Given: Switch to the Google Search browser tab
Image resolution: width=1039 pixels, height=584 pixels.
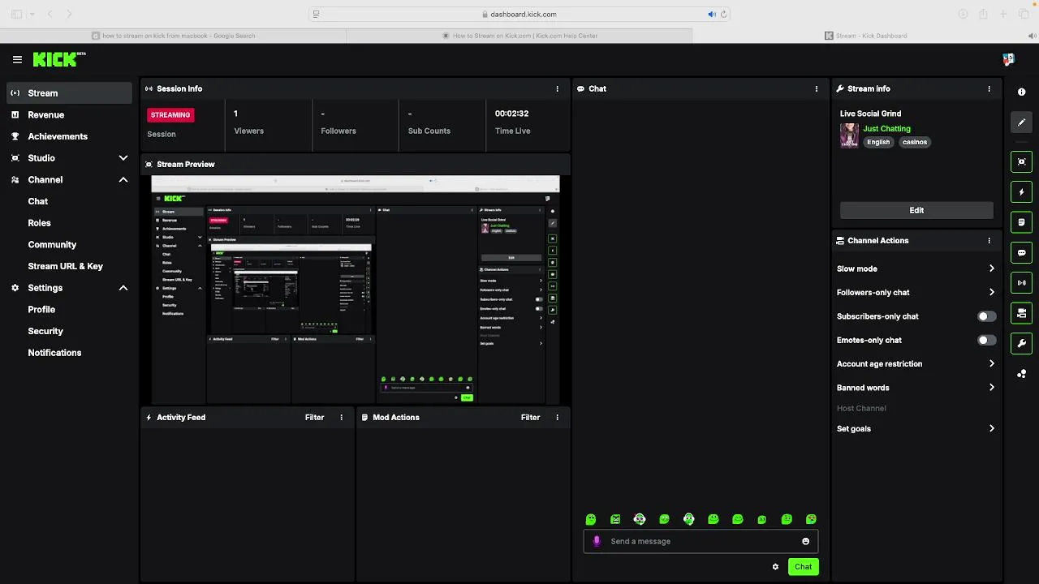Looking at the screenshot, I should [x=173, y=36].
